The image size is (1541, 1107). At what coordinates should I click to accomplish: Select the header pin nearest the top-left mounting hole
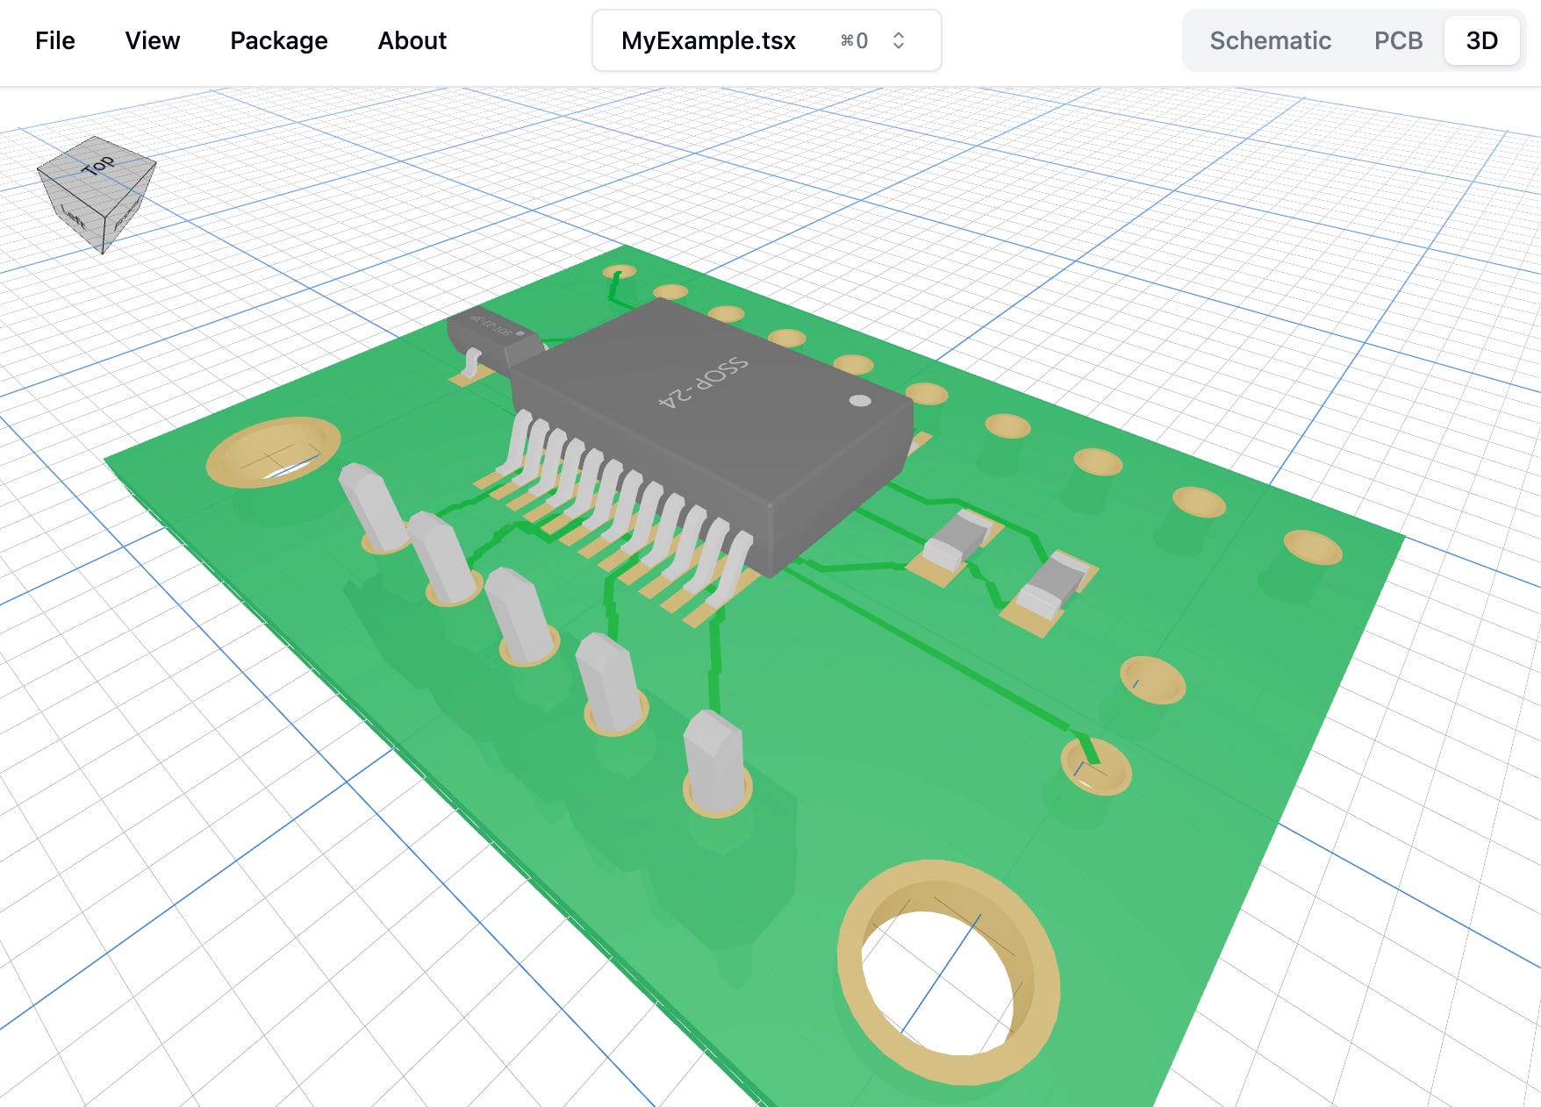[x=373, y=507]
